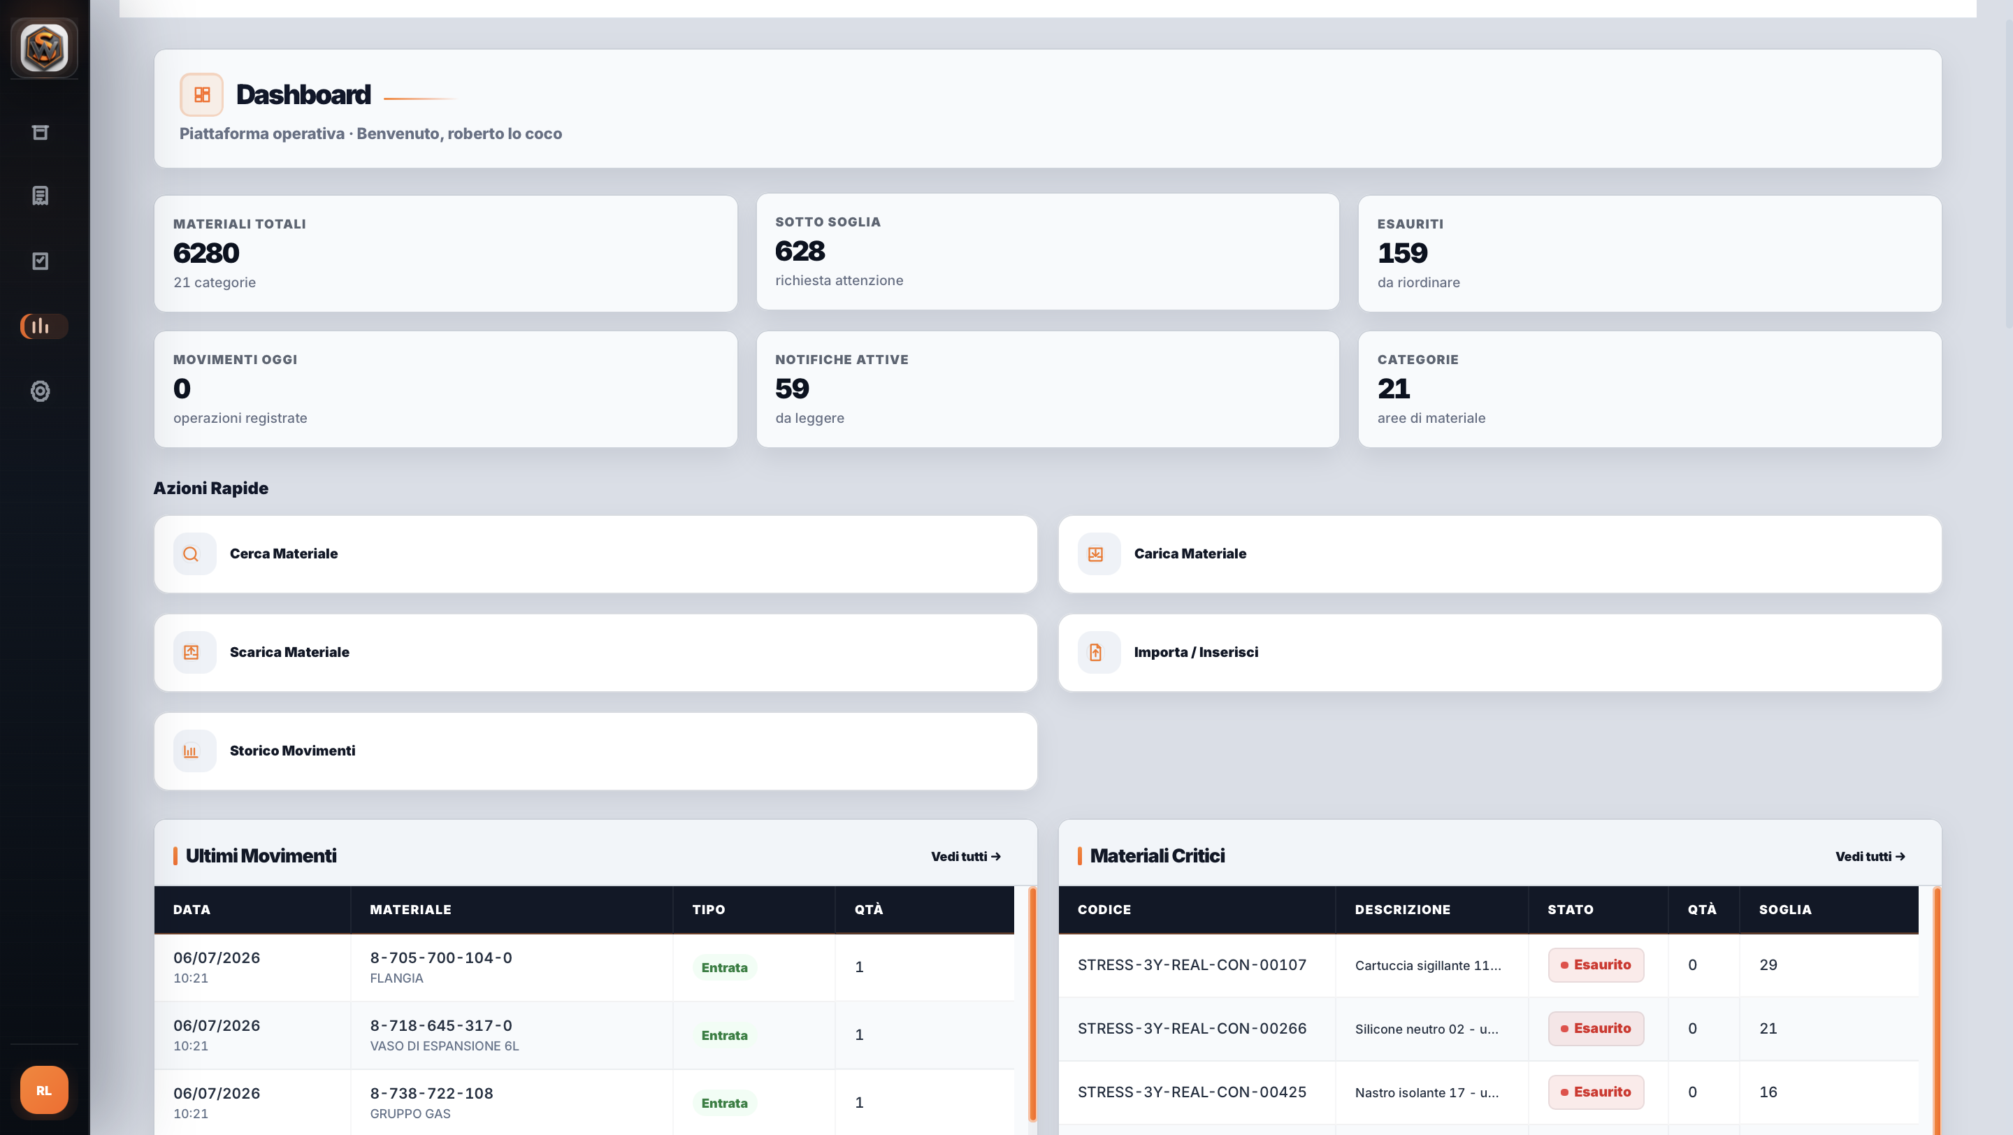This screenshot has width=2013, height=1135.
Task: Click soglia value 29
Action: click(1768, 964)
